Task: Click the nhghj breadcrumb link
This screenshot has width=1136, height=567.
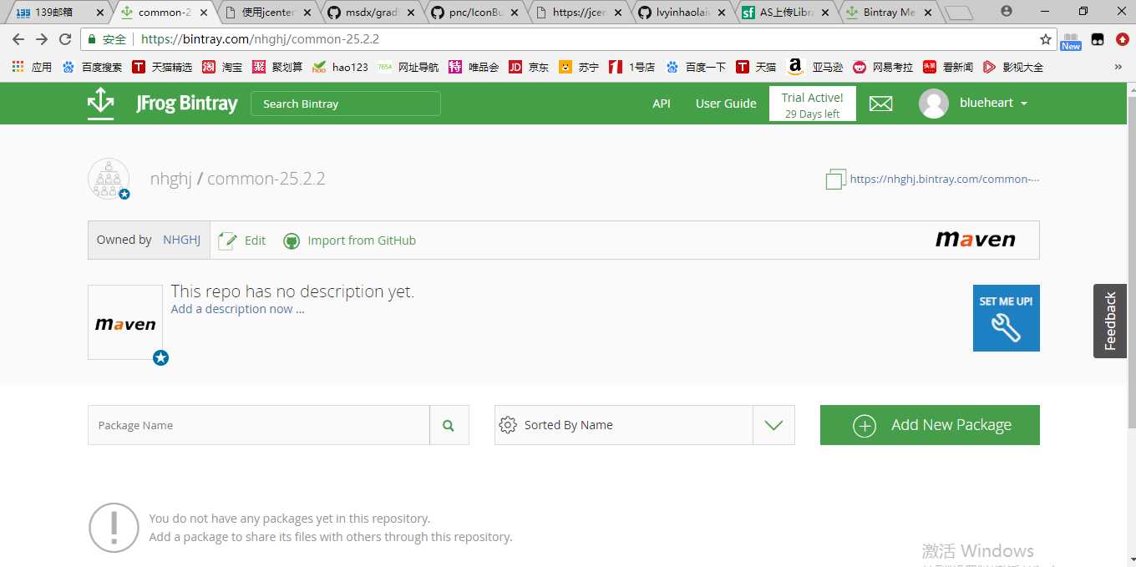Action: click(x=171, y=179)
